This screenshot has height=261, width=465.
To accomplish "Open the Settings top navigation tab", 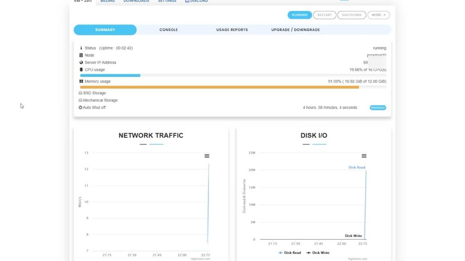I will click(x=167, y=1).
